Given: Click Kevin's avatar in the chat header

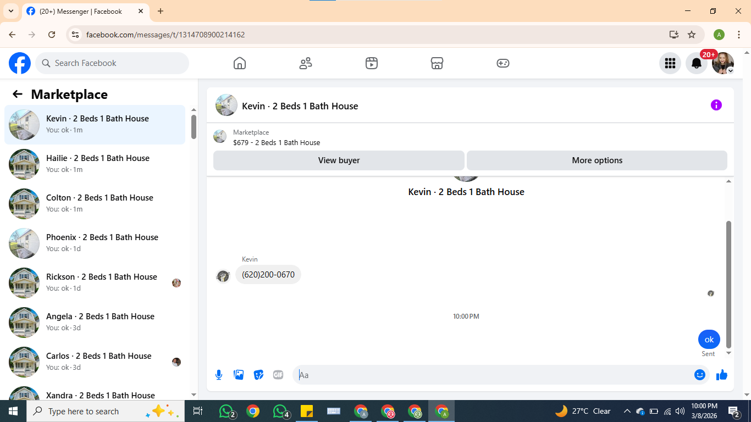Looking at the screenshot, I should [x=227, y=105].
